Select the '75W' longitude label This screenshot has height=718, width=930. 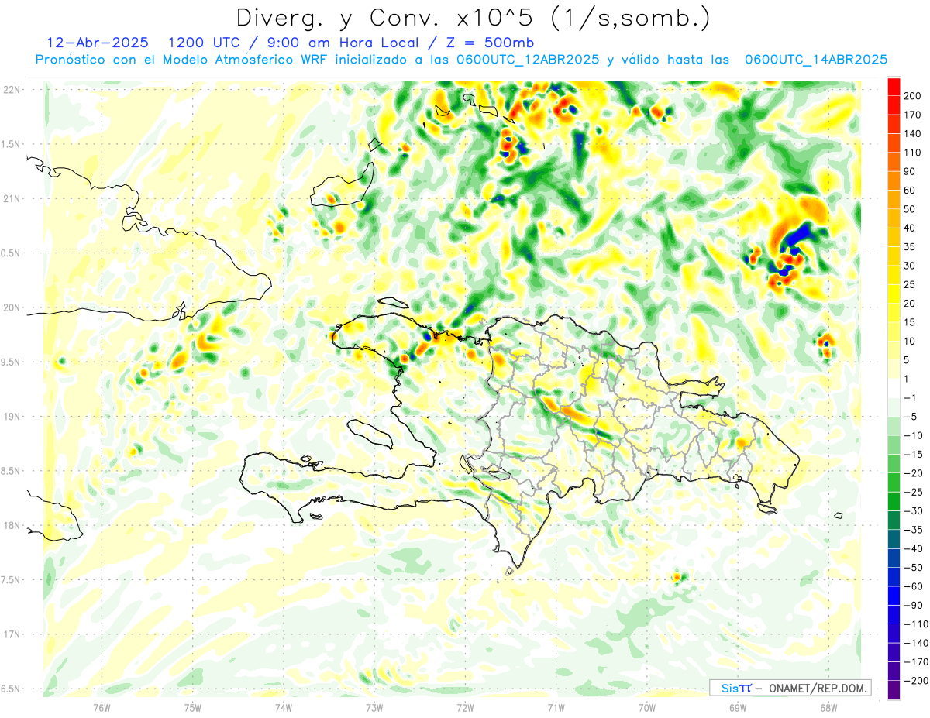[x=193, y=707]
